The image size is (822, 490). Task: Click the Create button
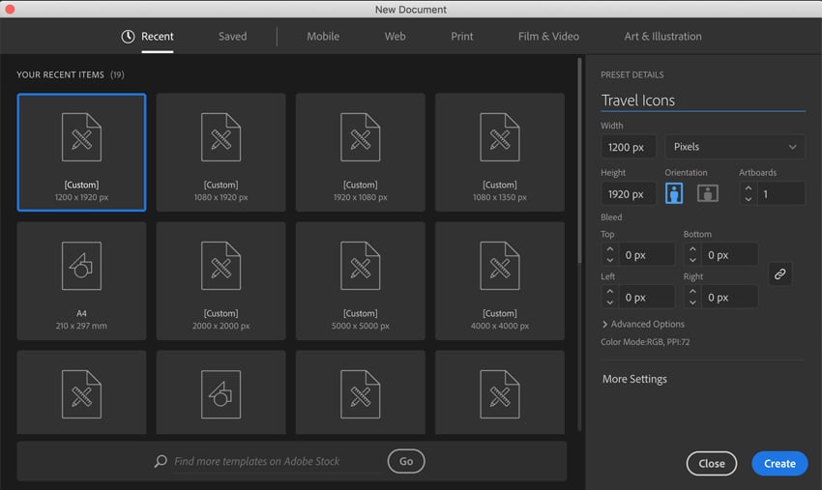[779, 463]
